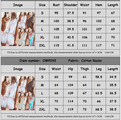Select Shoulder value 39.5

(70, 29)
